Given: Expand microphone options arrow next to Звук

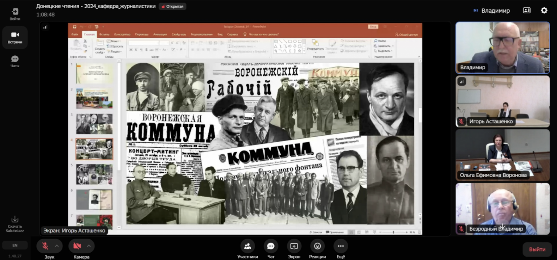Looking at the screenshot, I should tap(57, 246).
